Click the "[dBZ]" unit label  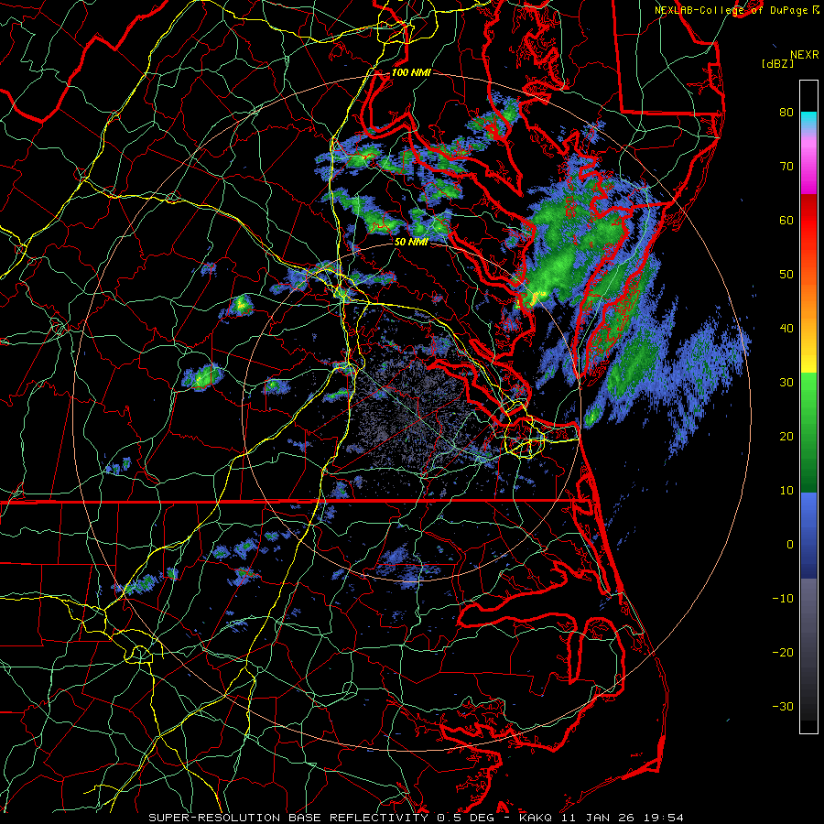[777, 64]
